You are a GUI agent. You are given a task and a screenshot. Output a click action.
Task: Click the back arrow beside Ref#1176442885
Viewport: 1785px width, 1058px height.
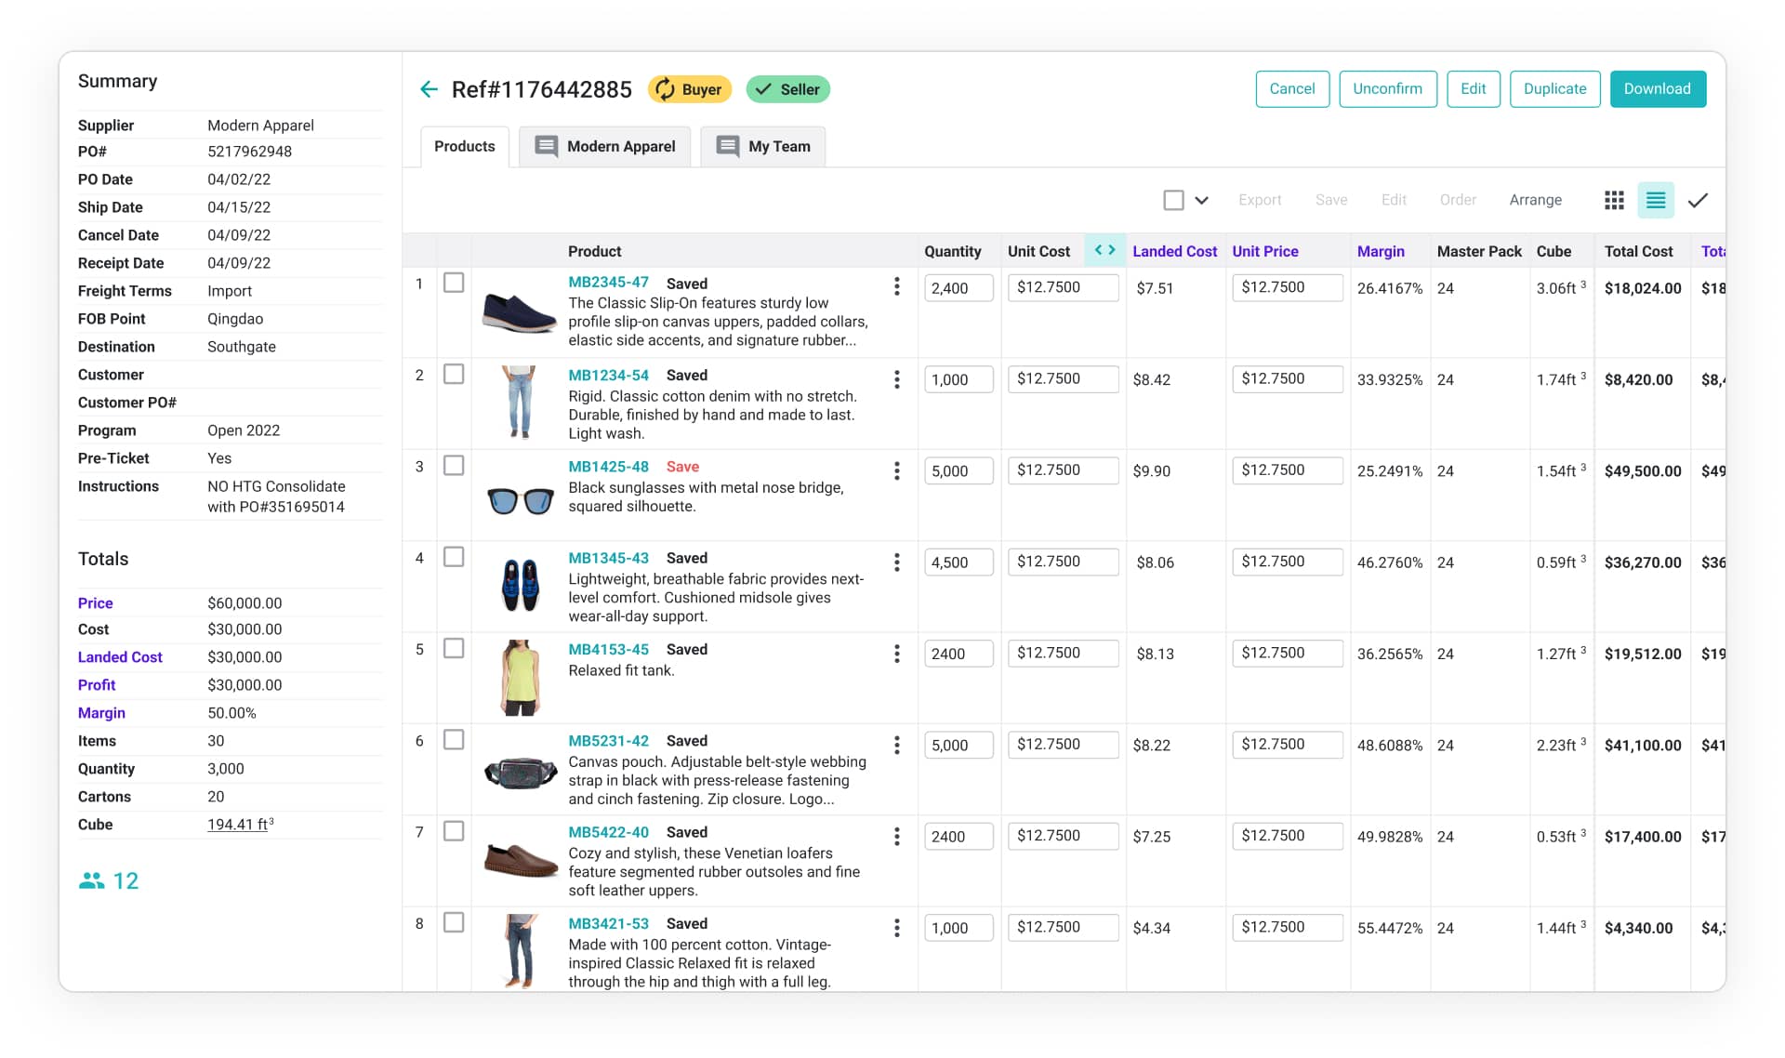click(x=429, y=89)
